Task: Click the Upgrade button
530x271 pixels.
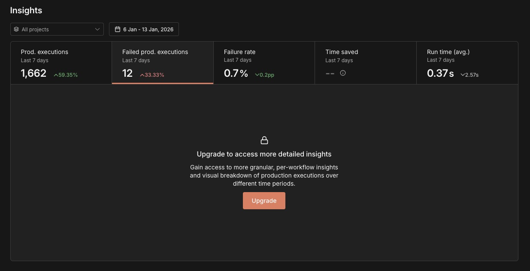Action: pos(264,201)
